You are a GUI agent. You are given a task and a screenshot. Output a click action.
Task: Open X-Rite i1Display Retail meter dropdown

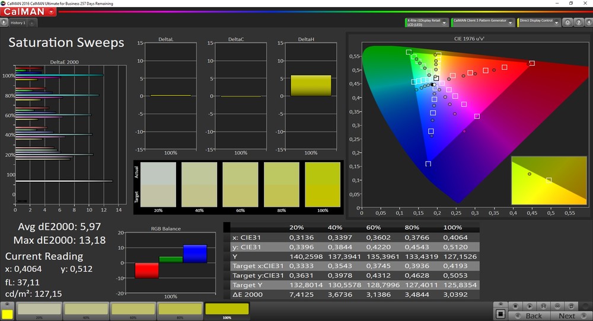(x=445, y=22)
